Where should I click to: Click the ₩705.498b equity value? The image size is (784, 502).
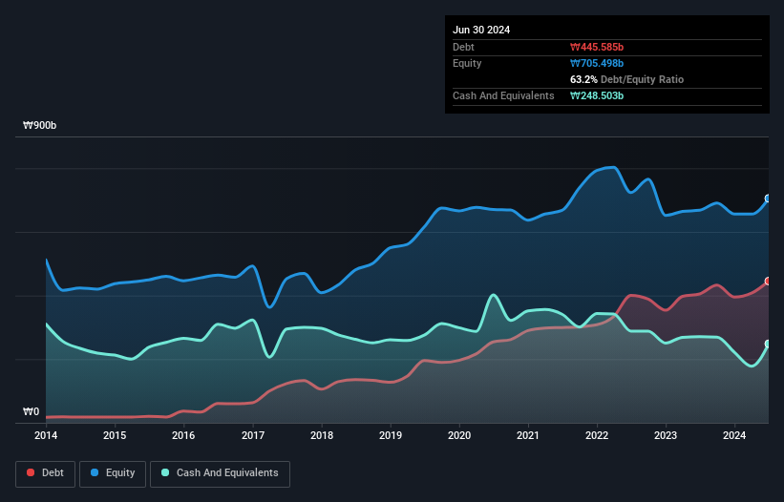(597, 63)
